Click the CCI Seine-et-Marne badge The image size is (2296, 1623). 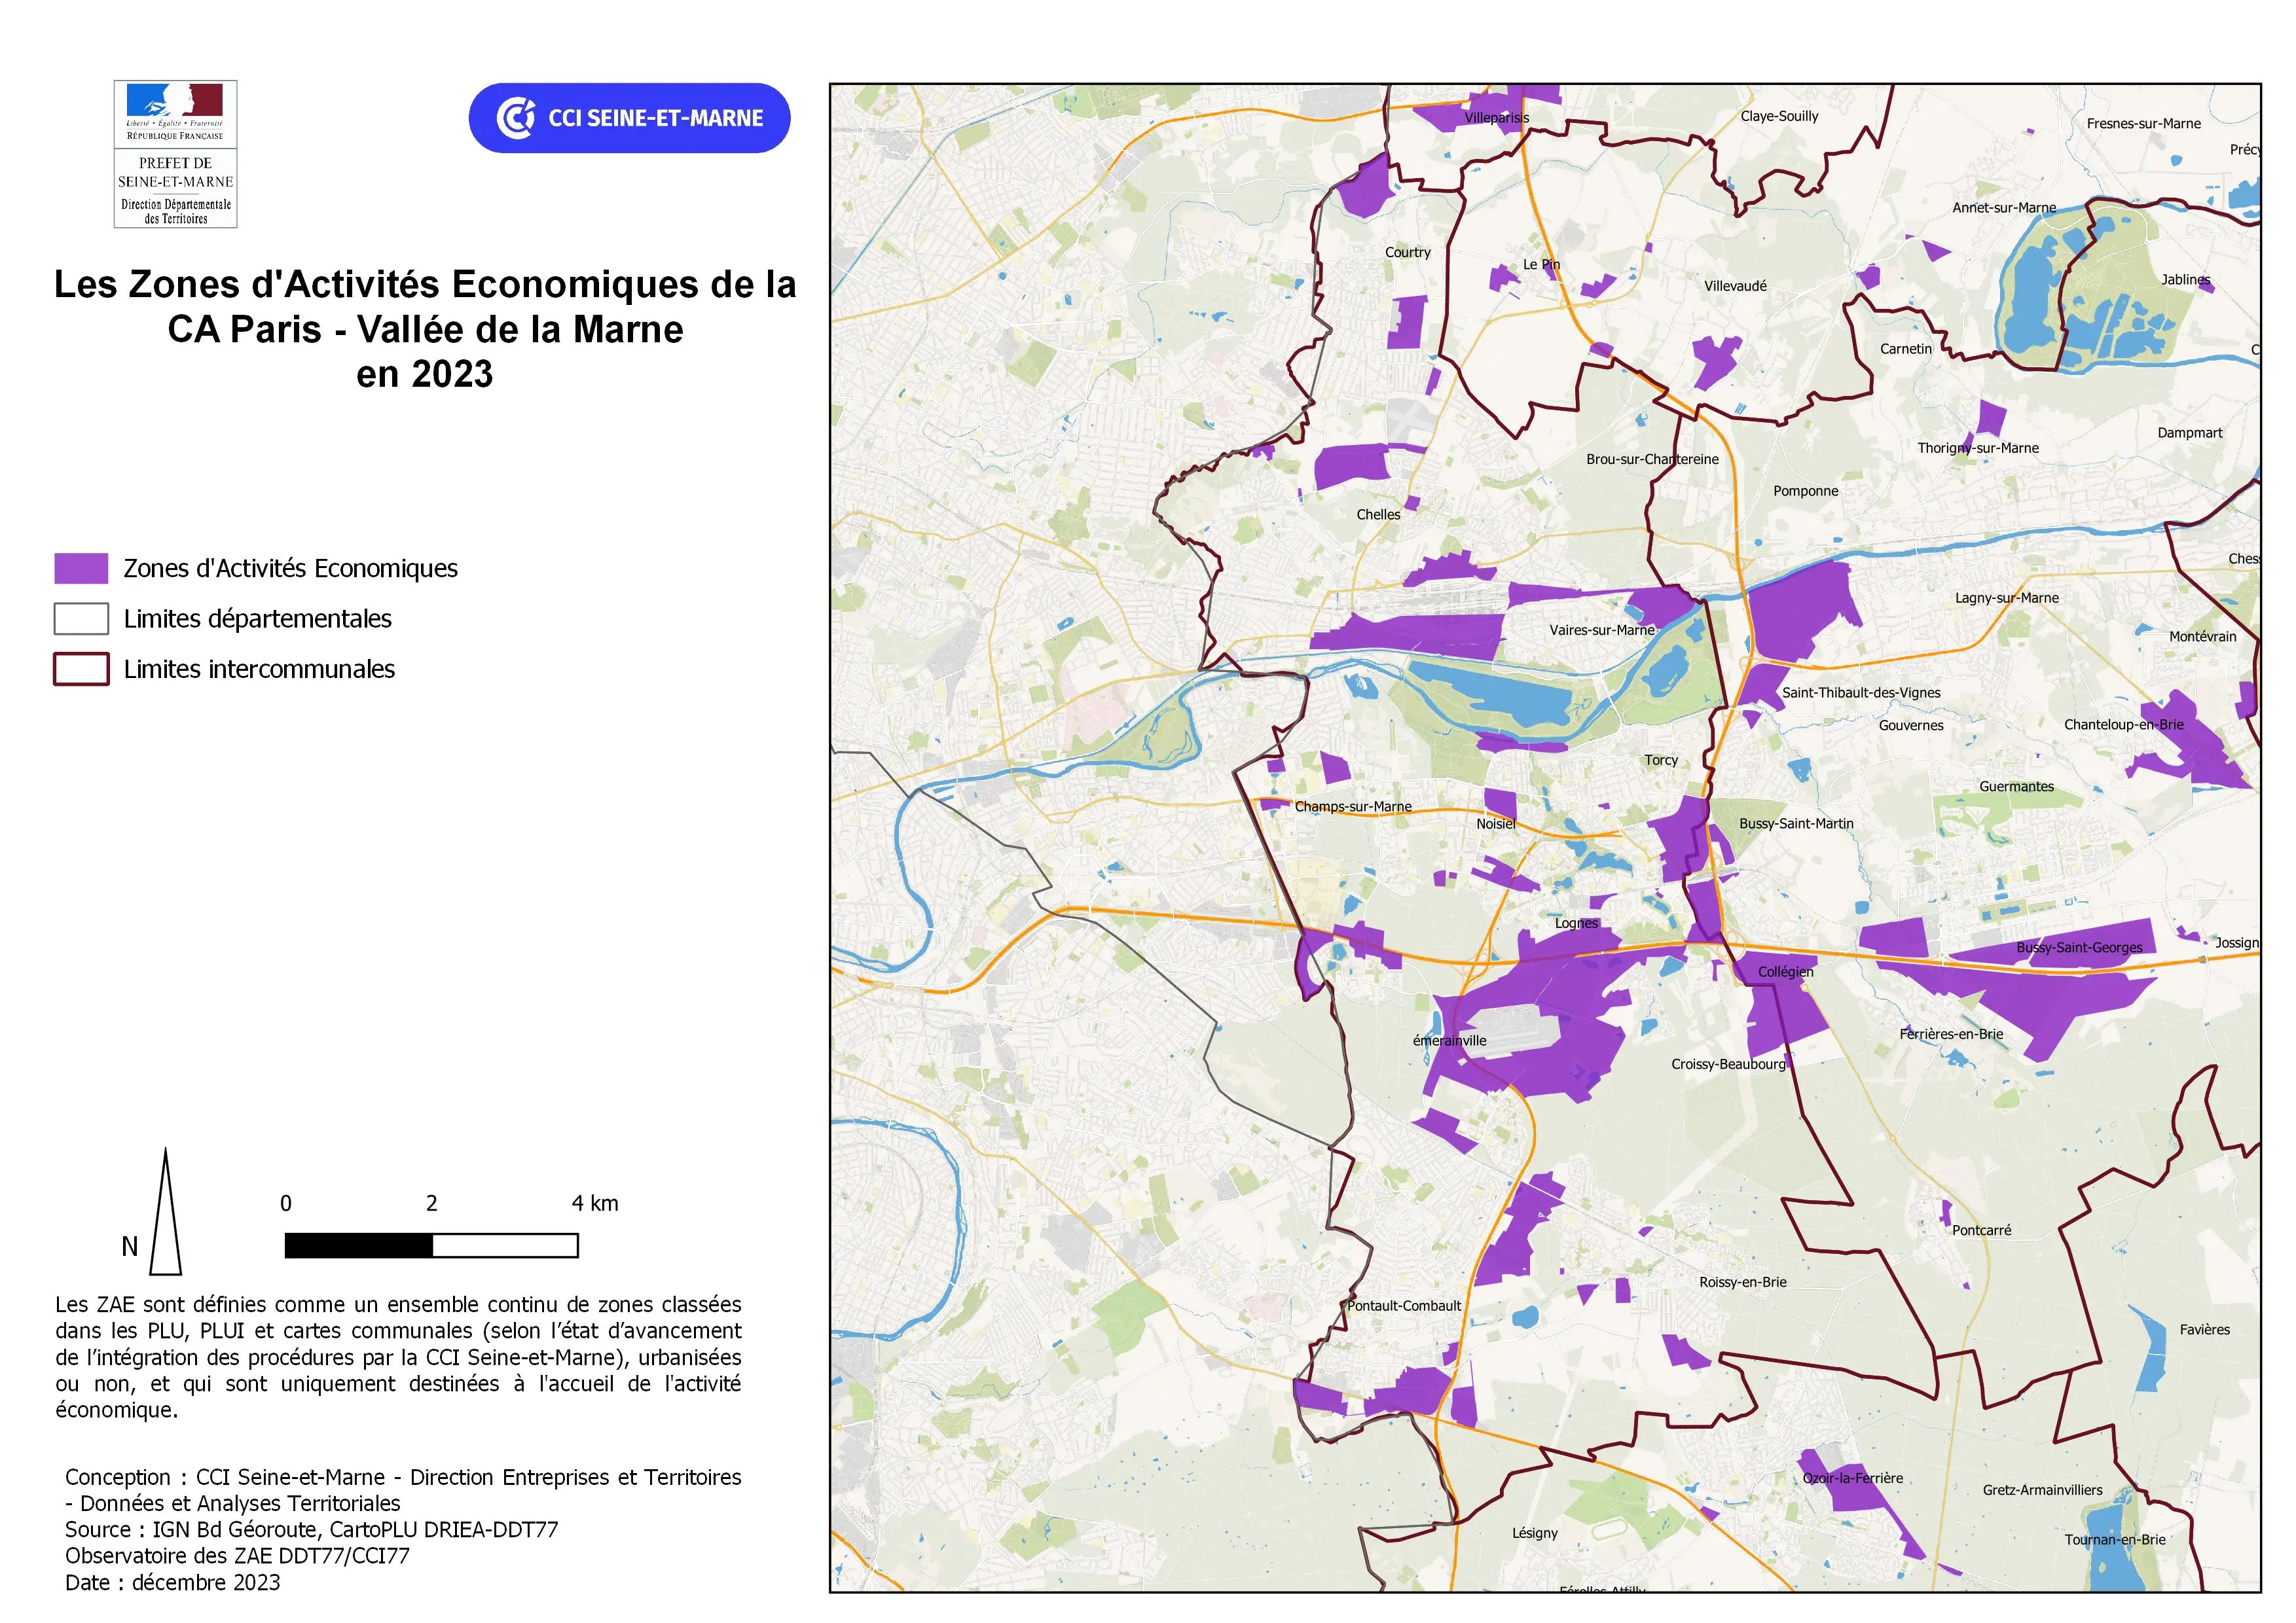point(630,118)
